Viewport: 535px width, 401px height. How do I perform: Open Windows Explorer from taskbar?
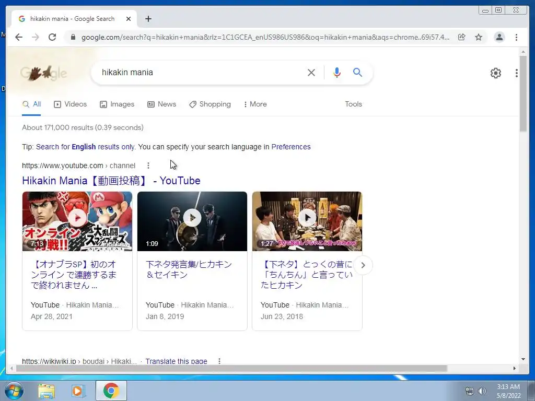[x=46, y=391]
